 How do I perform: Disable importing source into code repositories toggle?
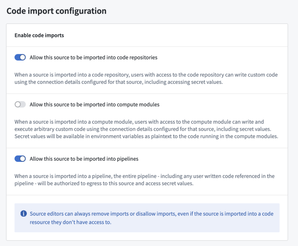pos(20,57)
